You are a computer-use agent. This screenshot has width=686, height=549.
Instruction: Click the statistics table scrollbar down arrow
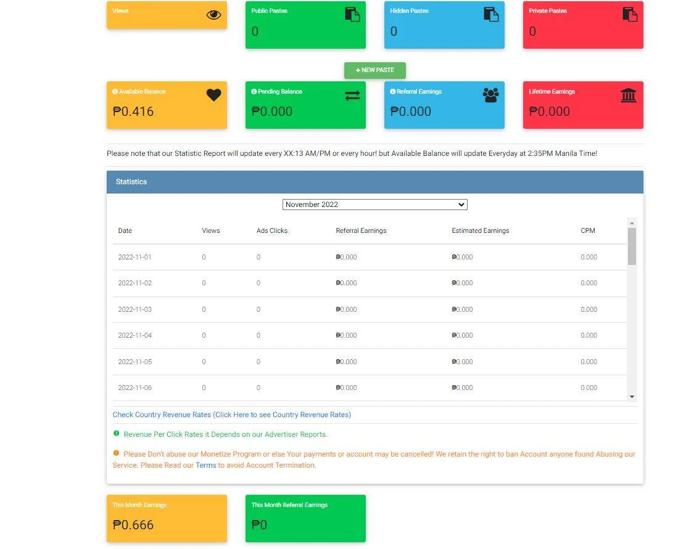point(632,396)
